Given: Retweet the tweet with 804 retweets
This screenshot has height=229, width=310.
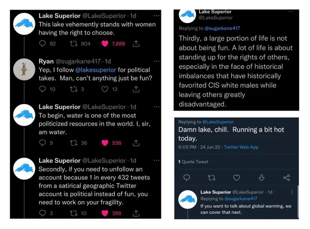Looking at the screenshot, I should pos(73,44).
